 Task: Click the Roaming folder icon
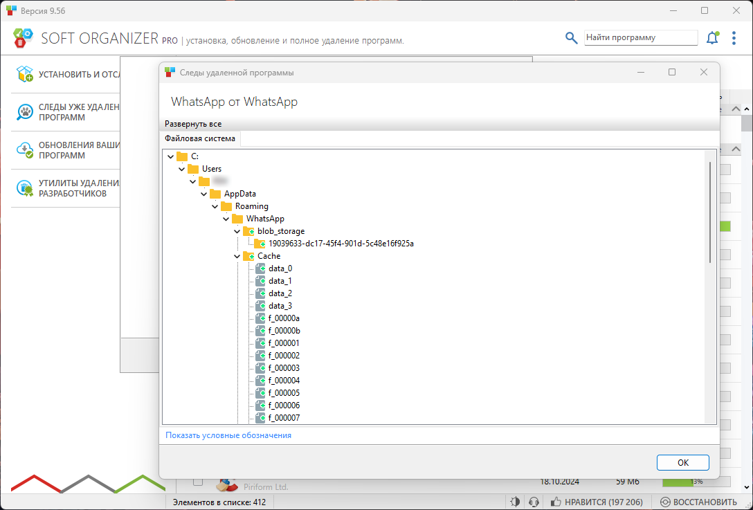click(226, 206)
